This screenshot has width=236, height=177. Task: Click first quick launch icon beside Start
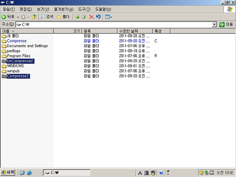click(x=22, y=173)
